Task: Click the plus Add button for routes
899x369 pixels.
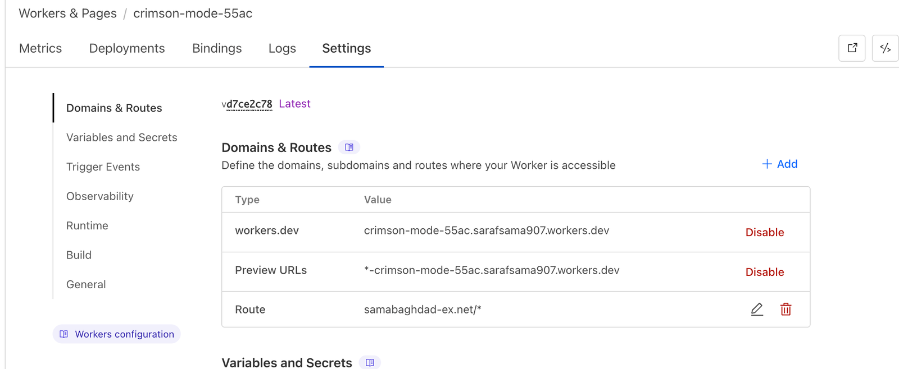Action: [779, 164]
